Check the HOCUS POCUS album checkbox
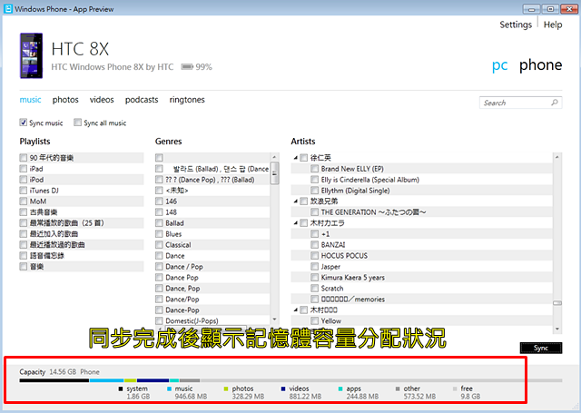The height and width of the screenshot is (413, 581). click(x=315, y=256)
